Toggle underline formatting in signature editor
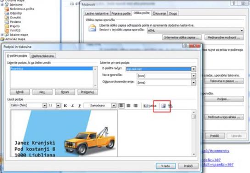The image size is (250, 173). pyautogui.click(x=79, y=106)
